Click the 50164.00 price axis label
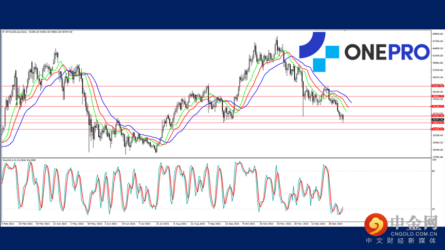445x250 pixels. click(x=438, y=92)
